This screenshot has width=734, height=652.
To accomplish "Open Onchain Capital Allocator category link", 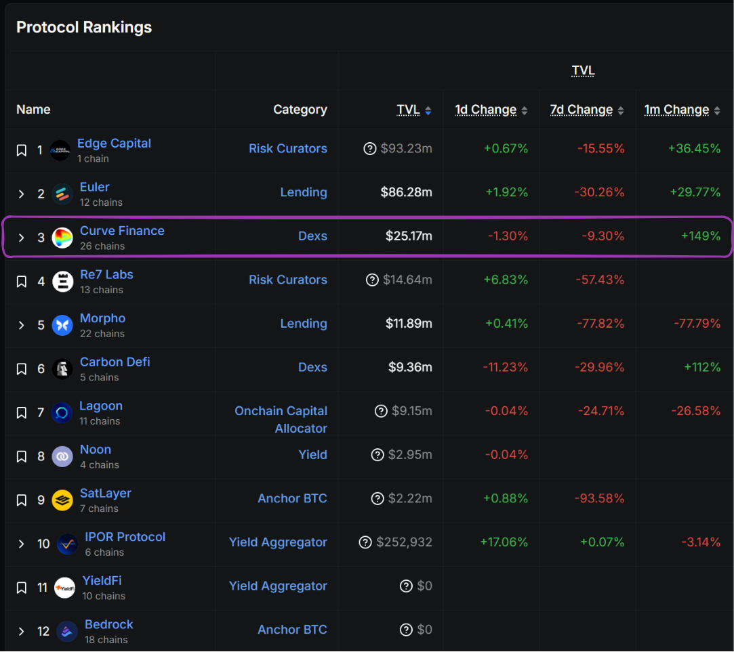I will (x=281, y=420).
